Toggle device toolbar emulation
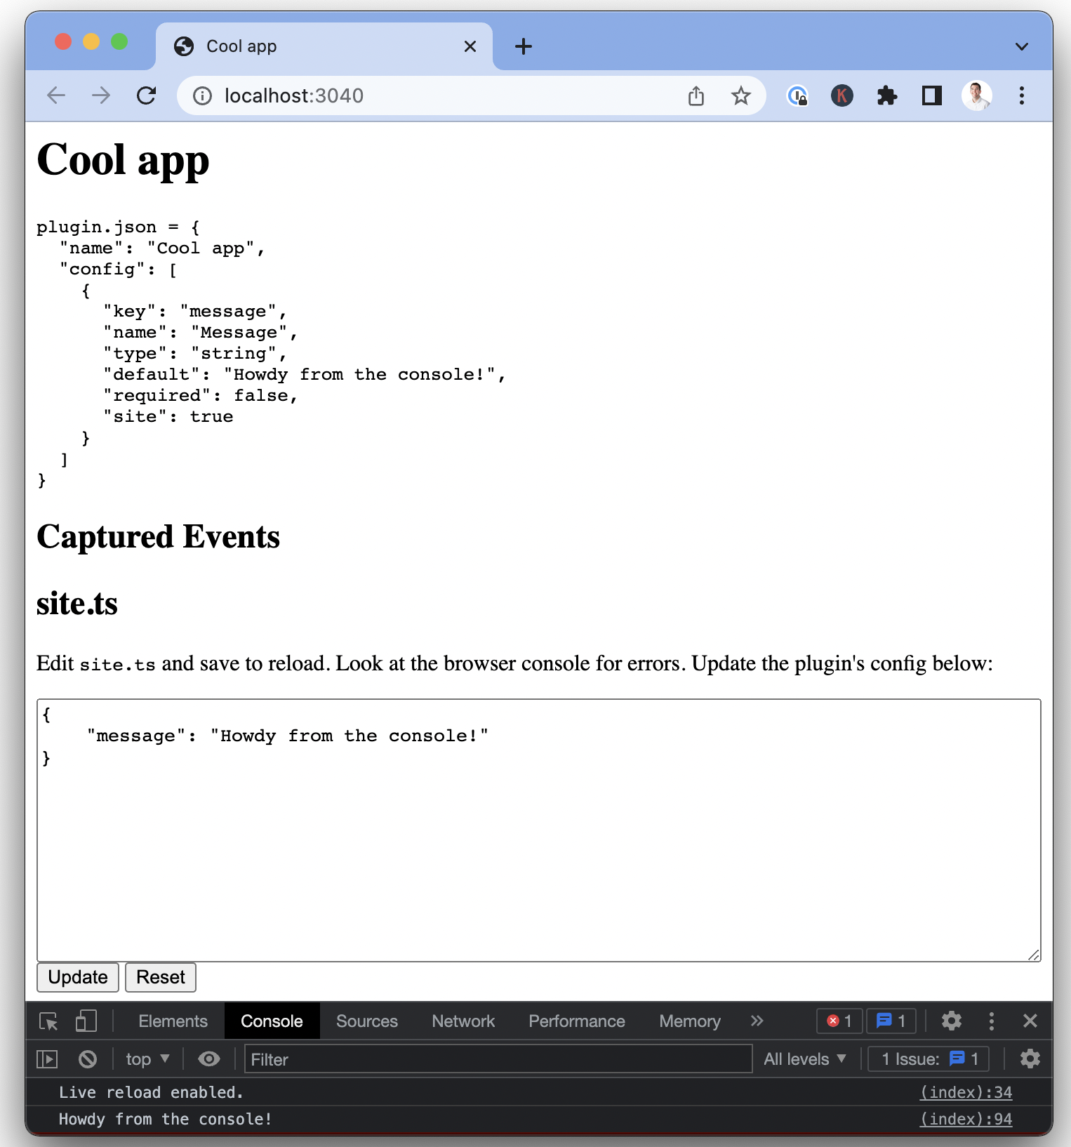The width and height of the screenshot is (1071, 1147). (86, 1021)
